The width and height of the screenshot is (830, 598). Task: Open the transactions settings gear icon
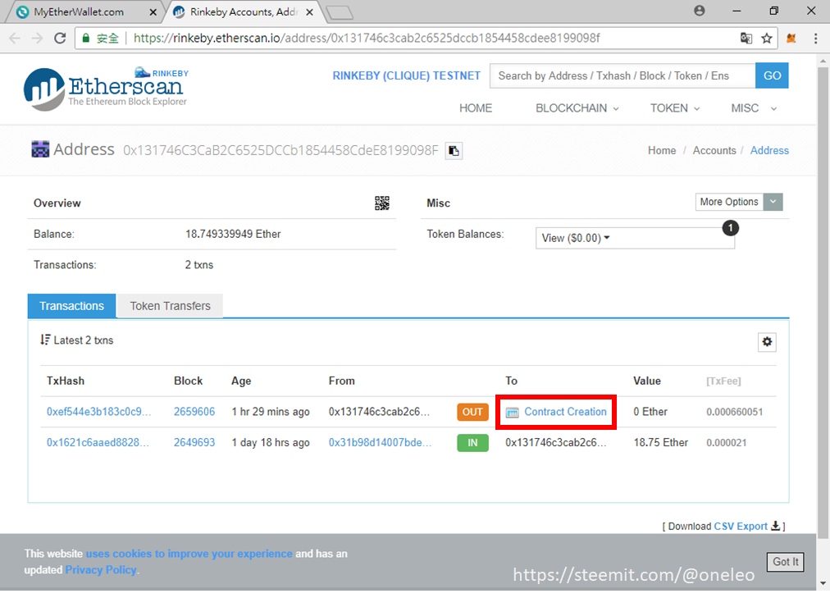point(767,342)
